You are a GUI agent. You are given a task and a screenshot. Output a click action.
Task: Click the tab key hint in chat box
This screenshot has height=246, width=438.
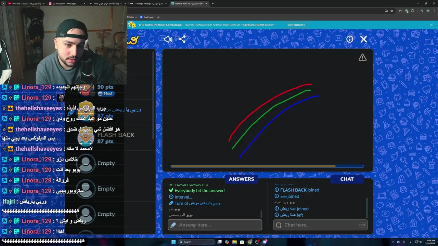(x=362, y=225)
